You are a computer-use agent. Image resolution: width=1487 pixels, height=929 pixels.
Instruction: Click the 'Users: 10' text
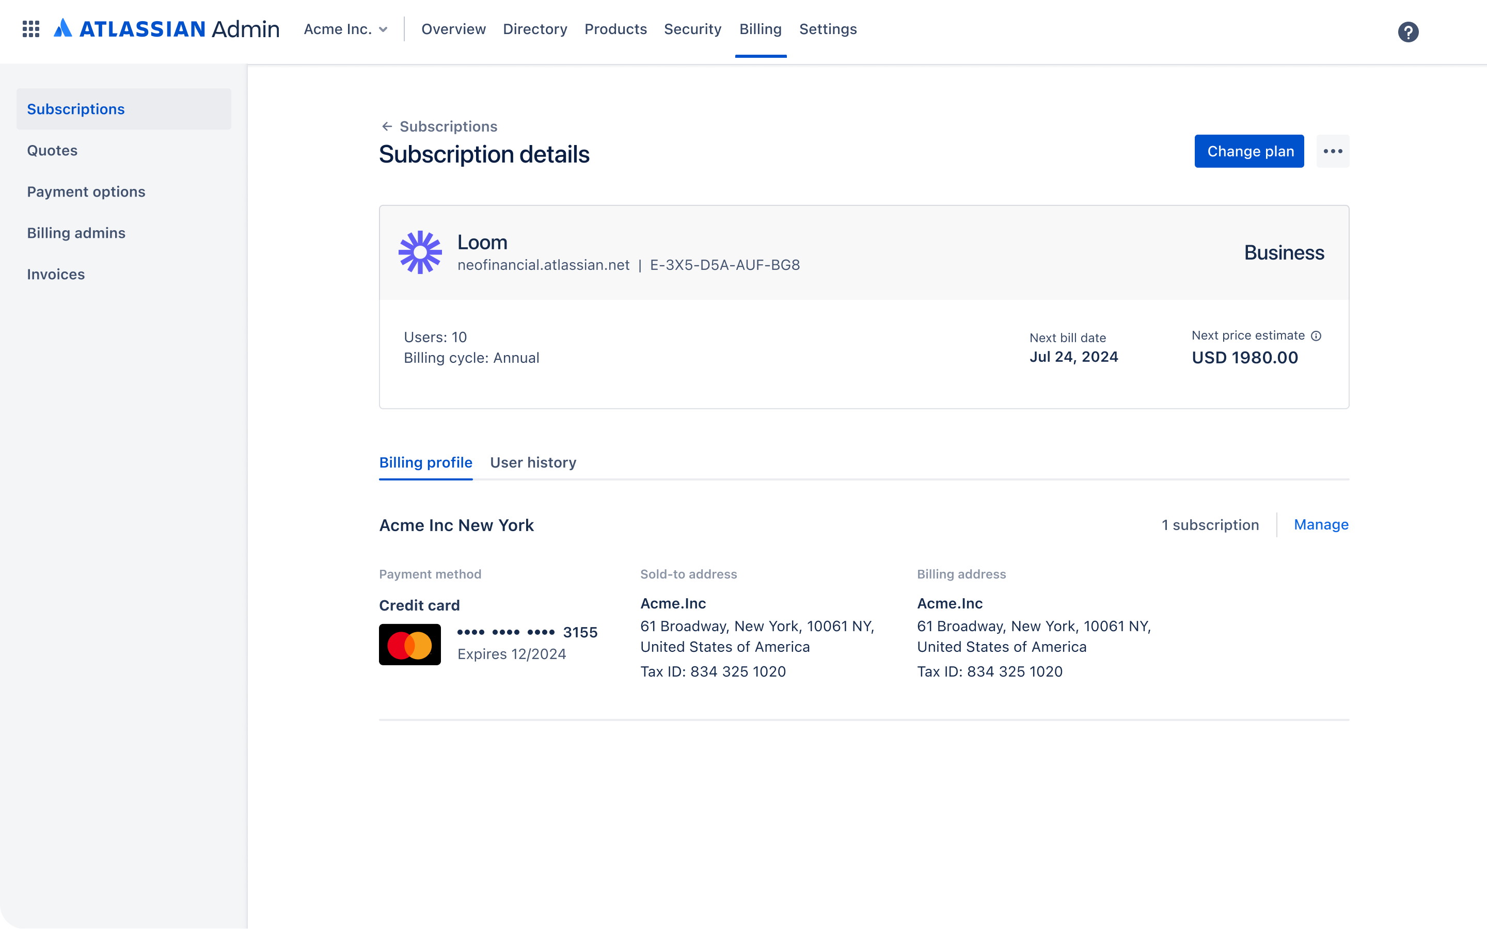pos(435,338)
